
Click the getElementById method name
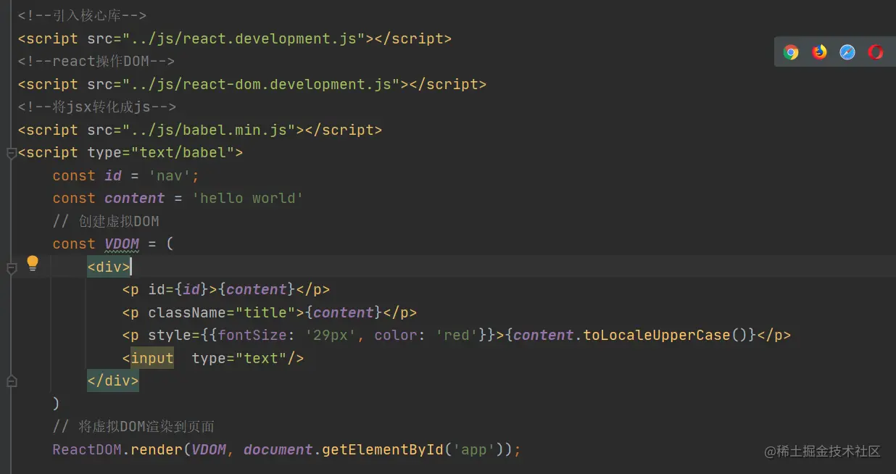coord(383,449)
